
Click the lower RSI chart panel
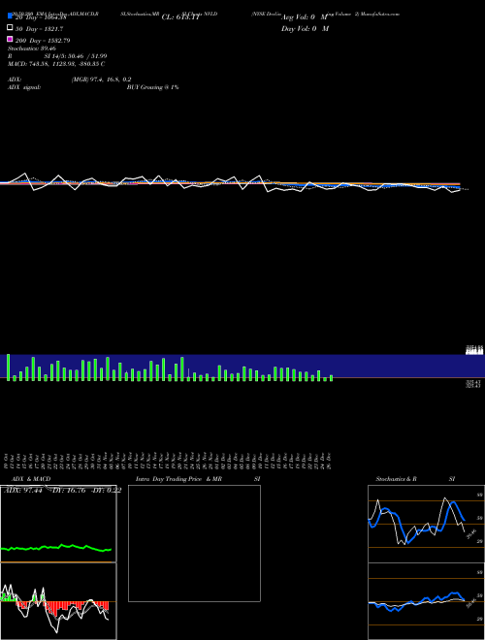tap(426, 601)
